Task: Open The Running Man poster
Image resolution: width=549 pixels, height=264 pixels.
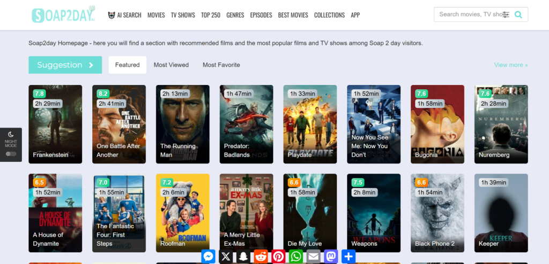Action: 183,125
